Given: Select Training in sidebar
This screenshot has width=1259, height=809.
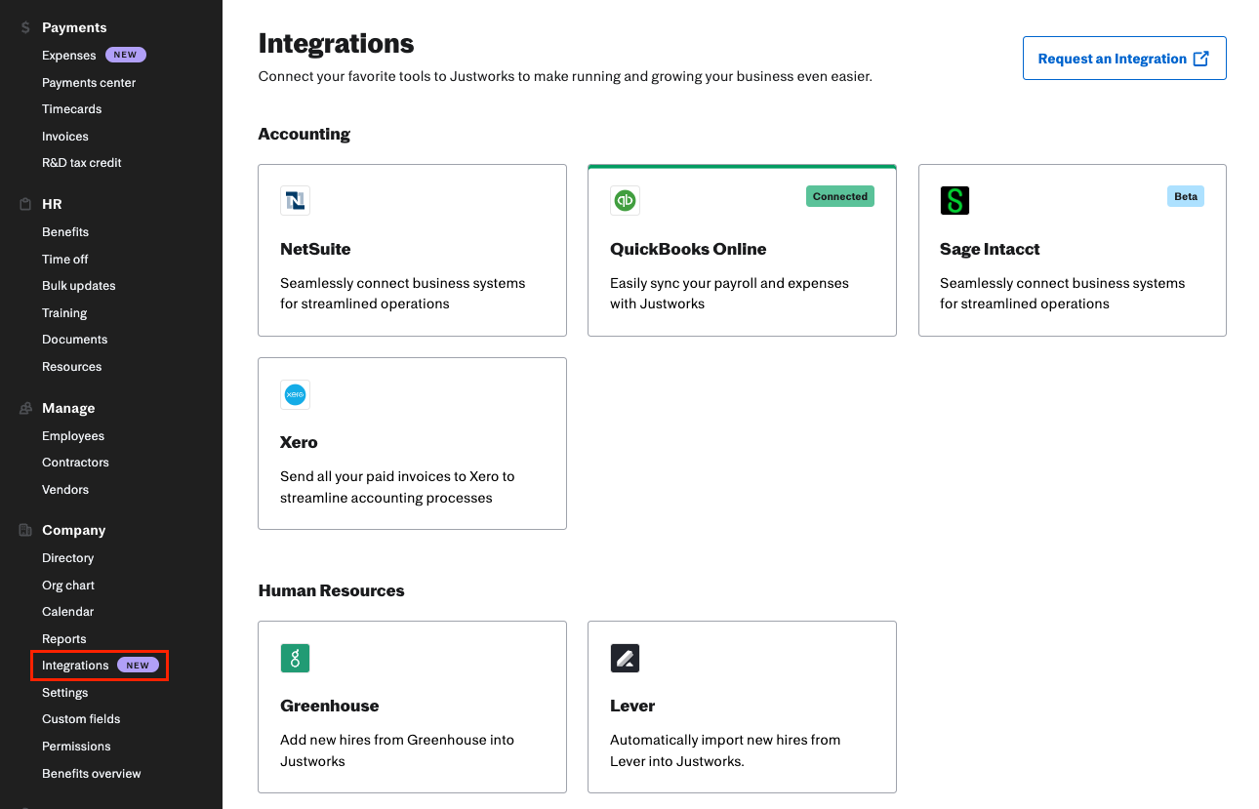Looking at the screenshot, I should click(64, 313).
